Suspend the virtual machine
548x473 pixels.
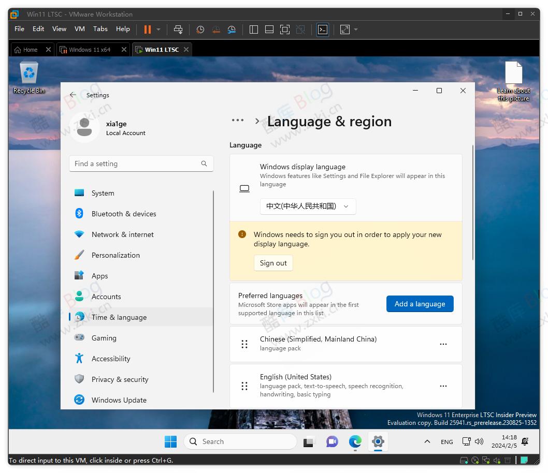(x=148, y=29)
